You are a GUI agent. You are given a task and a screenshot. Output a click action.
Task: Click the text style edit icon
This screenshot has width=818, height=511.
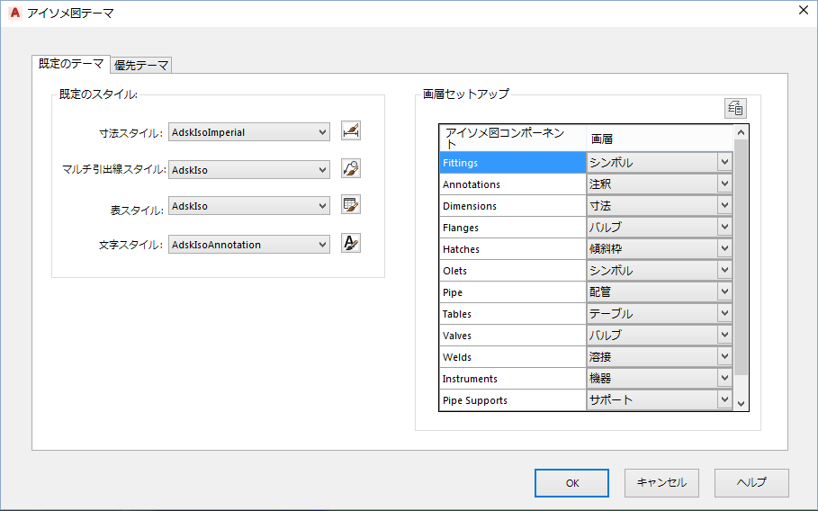[351, 243]
